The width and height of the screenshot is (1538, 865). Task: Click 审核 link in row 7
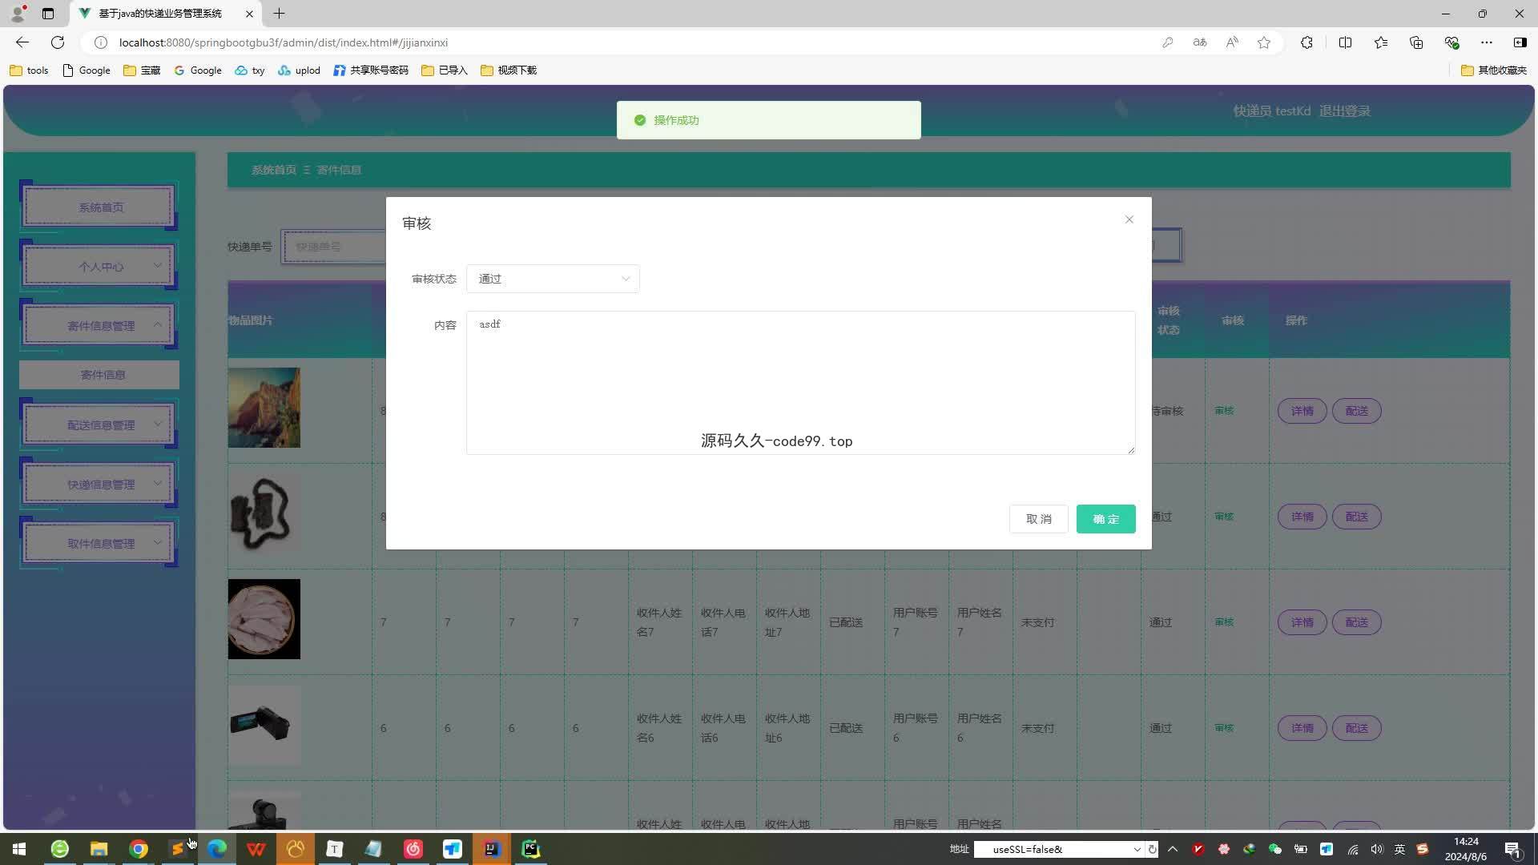[x=1223, y=622]
